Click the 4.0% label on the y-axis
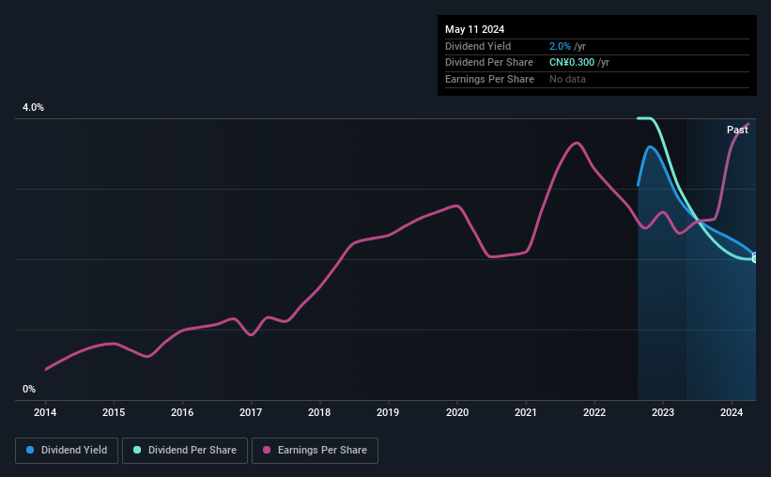This screenshot has width=771, height=477. click(x=34, y=108)
